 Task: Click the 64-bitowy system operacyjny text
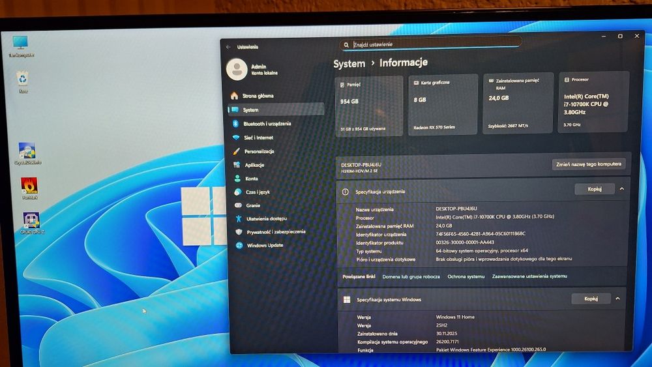[x=482, y=250]
